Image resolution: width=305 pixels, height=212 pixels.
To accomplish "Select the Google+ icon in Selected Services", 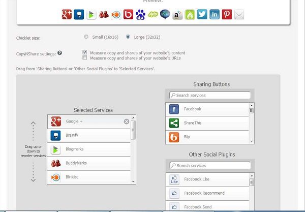I will click(x=56, y=122).
